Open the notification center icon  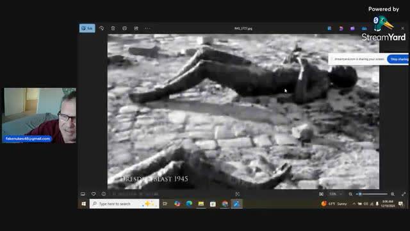pyautogui.click(x=400, y=204)
